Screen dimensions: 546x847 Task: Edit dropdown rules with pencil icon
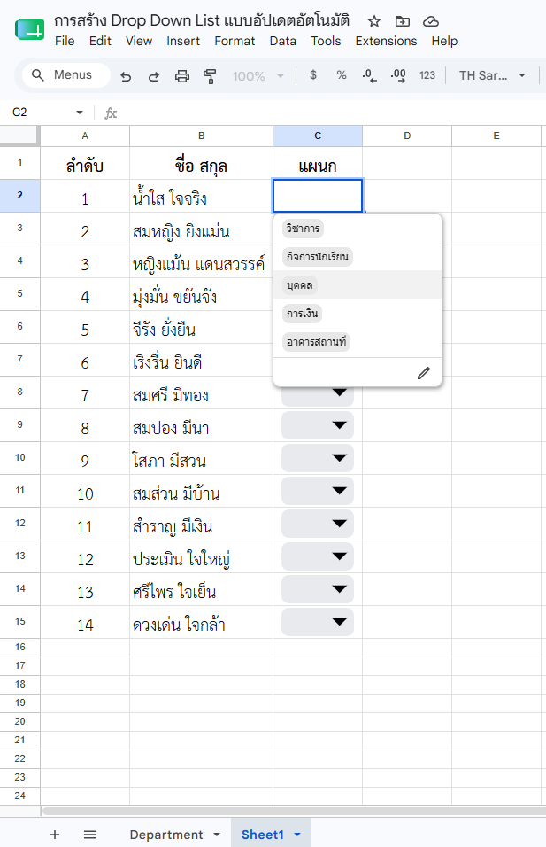[424, 373]
